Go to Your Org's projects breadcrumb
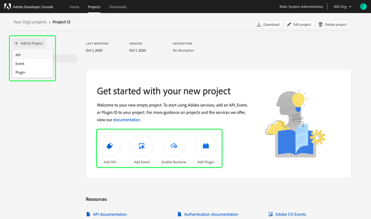 [x=31, y=22]
